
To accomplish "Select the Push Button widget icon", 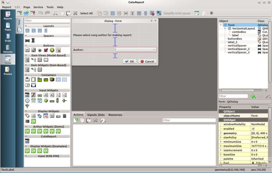I will click(x=27, y=50).
